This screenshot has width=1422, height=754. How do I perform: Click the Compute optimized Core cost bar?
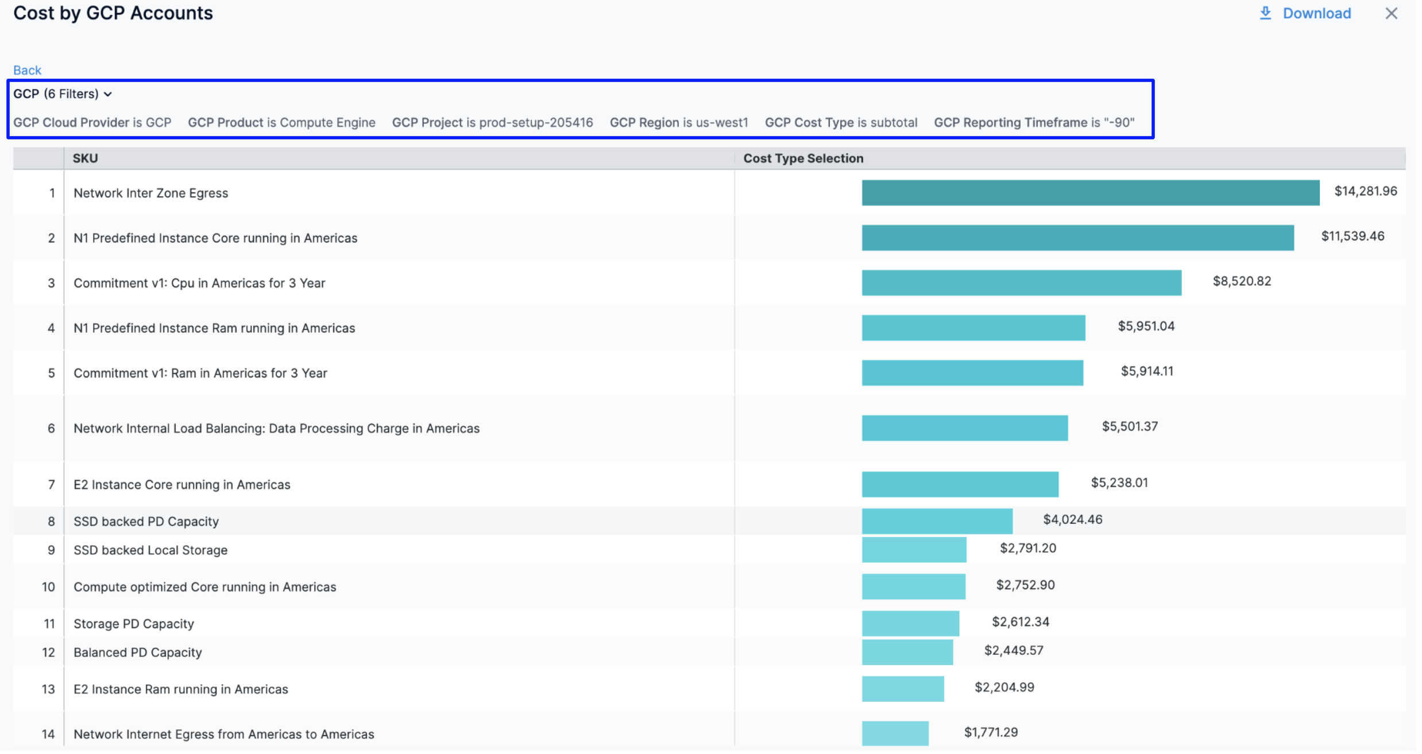click(x=913, y=586)
